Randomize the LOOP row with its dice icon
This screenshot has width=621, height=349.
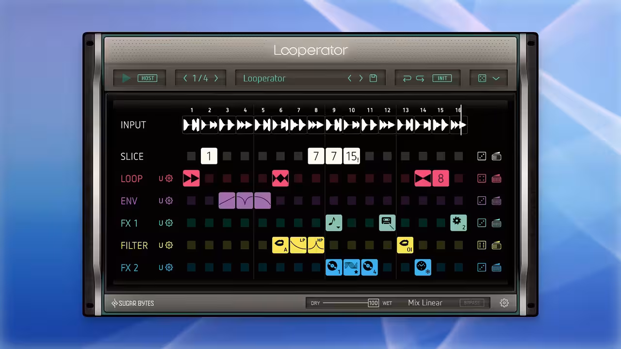(x=482, y=178)
